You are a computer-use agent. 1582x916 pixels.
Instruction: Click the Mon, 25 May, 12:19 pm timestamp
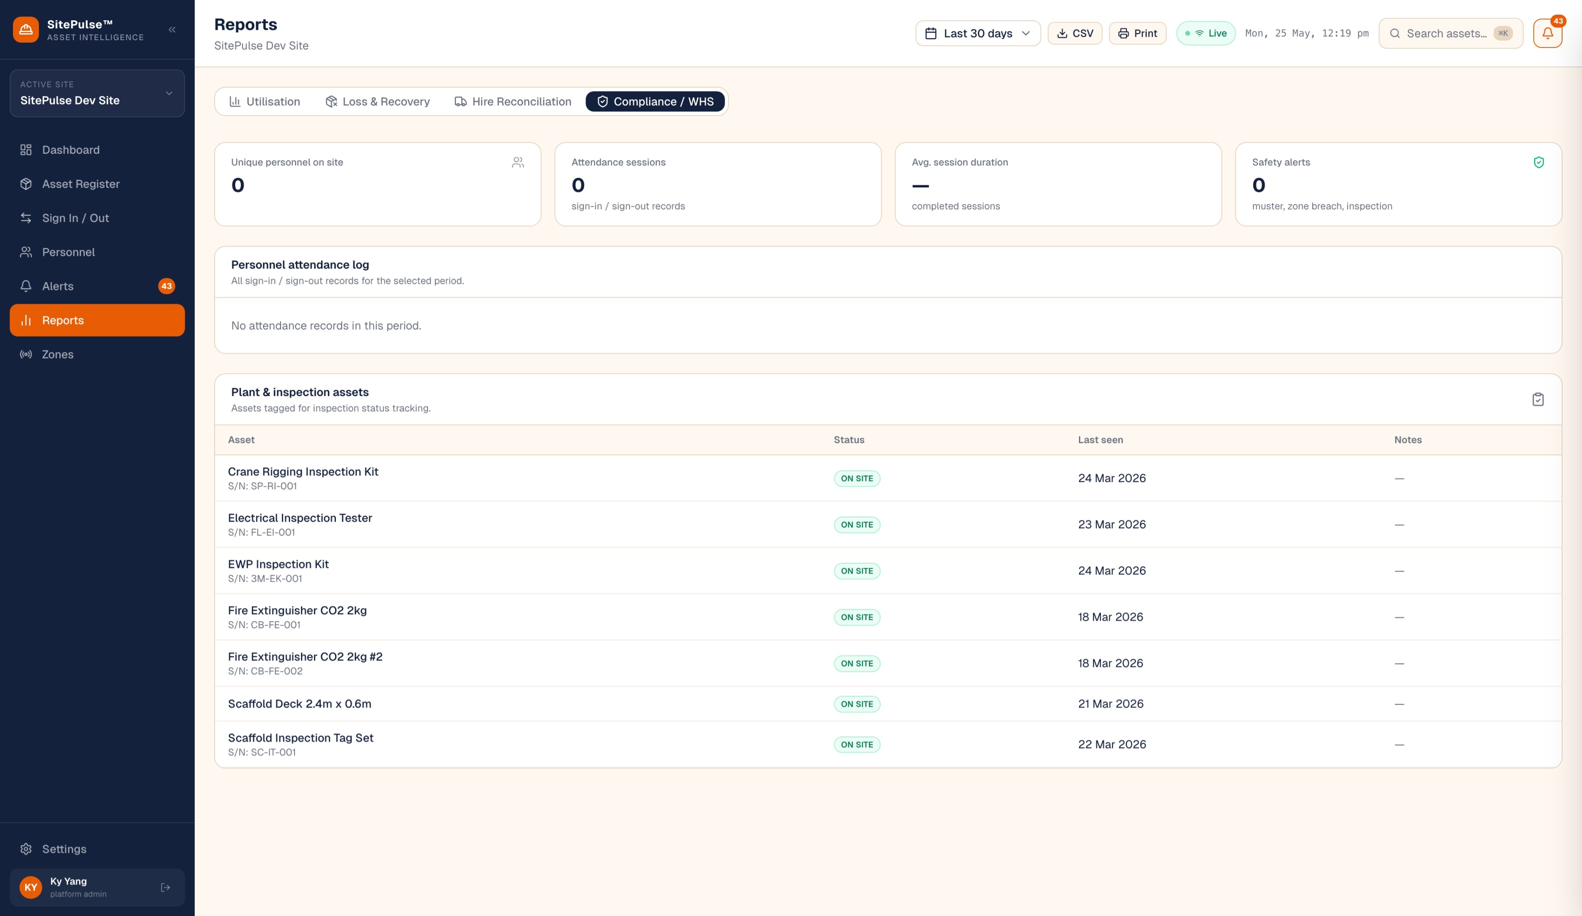click(x=1307, y=33)
